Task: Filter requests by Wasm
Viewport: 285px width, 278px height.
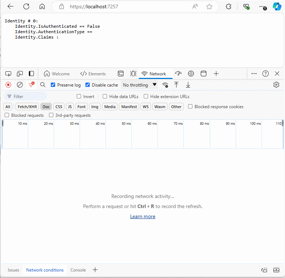Action: (x=160, y=107)
